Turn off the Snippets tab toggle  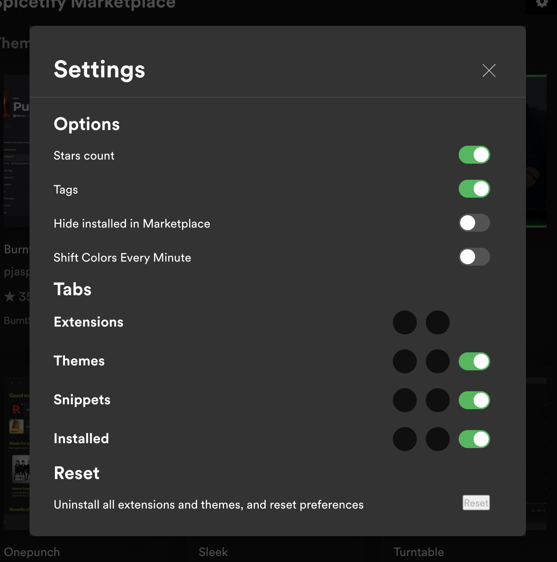pos(474,400)
